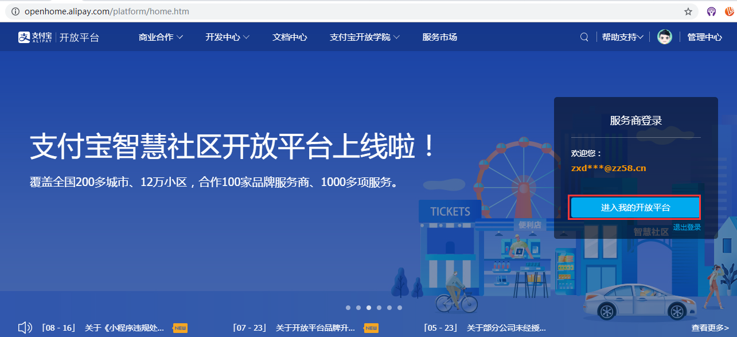Screen dimensions: 737x337
Task: Open the 帮助支持 dropdown
Action: (622, 36)
